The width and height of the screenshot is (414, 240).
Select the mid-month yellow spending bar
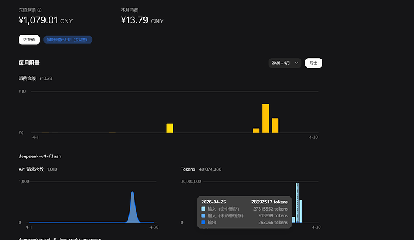point(170,128)
